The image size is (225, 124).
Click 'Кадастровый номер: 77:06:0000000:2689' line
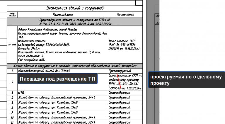click(x=44, y=45)
